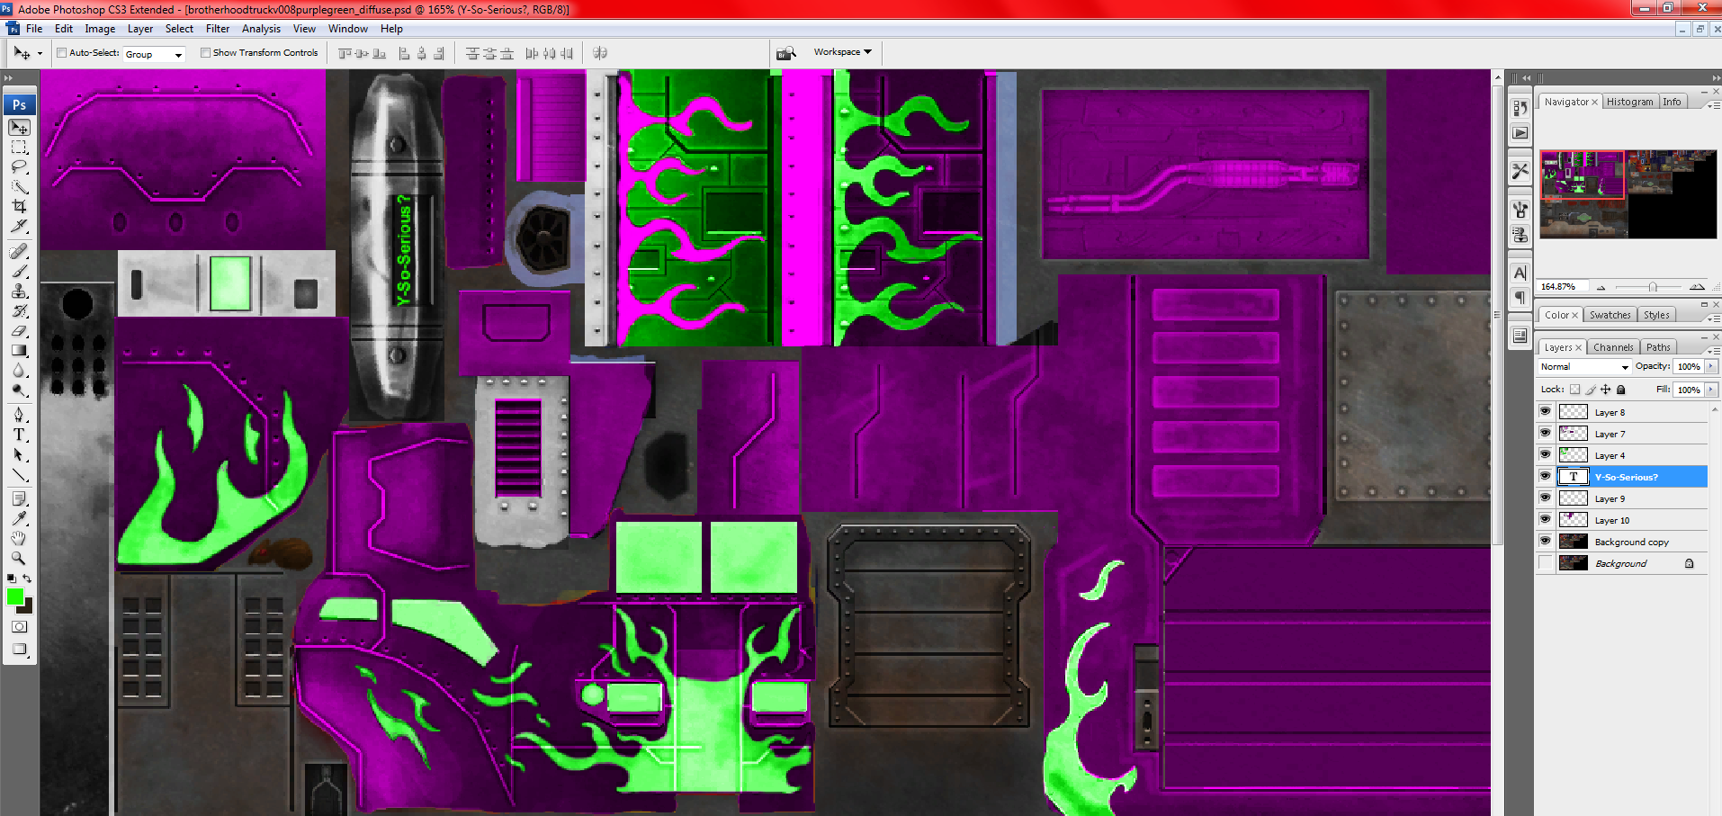1722x816 pixels.
Task: Select the Crop tool
Action: [19, 207]
